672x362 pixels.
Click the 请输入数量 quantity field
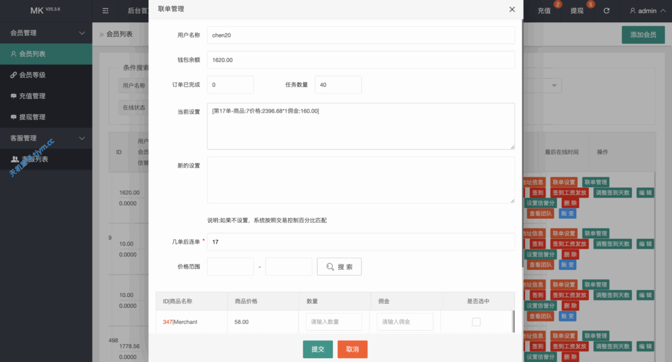point(333,322)
